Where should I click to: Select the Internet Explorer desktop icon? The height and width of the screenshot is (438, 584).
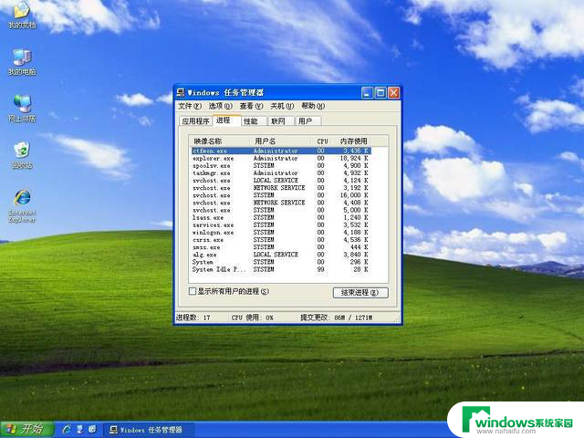point(22,206)
